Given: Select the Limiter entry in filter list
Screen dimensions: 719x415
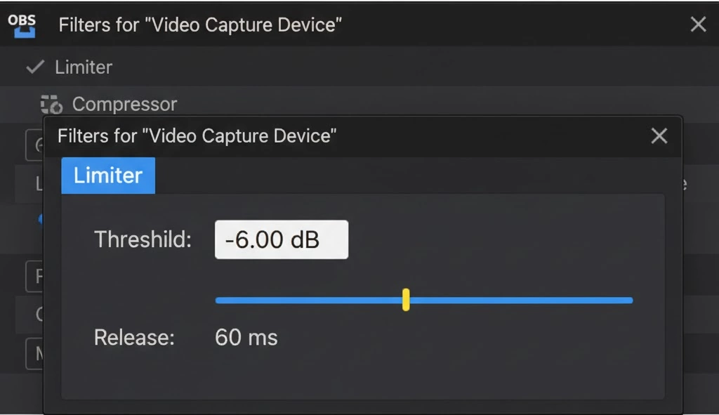Looking at the screenshot, I should click(84, 67).
